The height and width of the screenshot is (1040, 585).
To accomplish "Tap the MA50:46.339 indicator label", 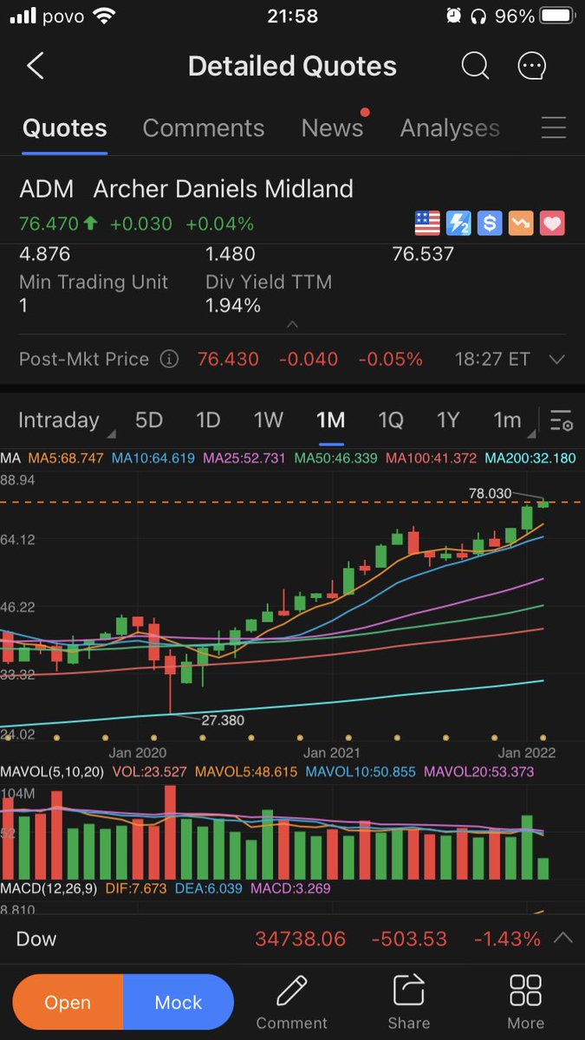I will 335,458.
